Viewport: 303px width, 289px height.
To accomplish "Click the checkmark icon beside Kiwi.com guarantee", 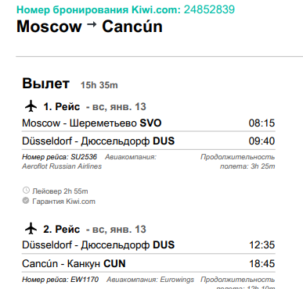I will [x=26, y=201].
